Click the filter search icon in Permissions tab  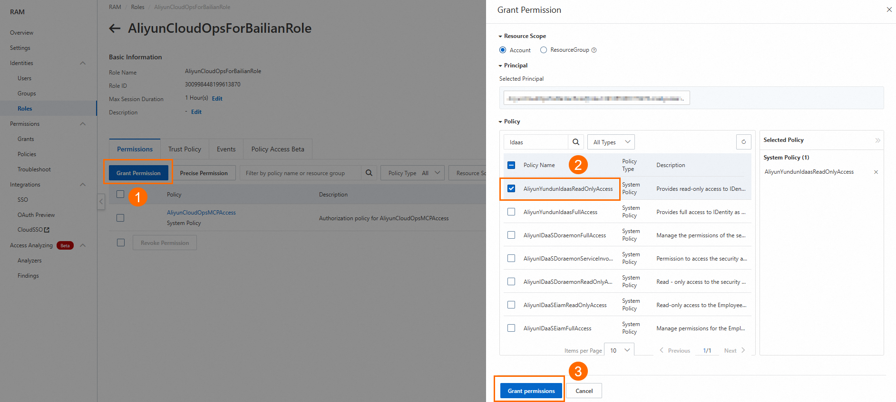coord(369,173)
